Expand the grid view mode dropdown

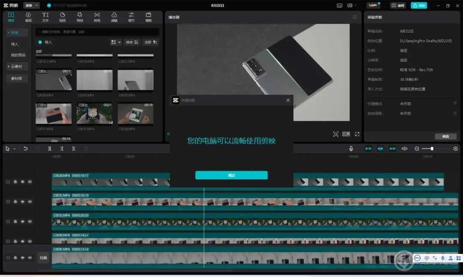(x=116, y=42)
